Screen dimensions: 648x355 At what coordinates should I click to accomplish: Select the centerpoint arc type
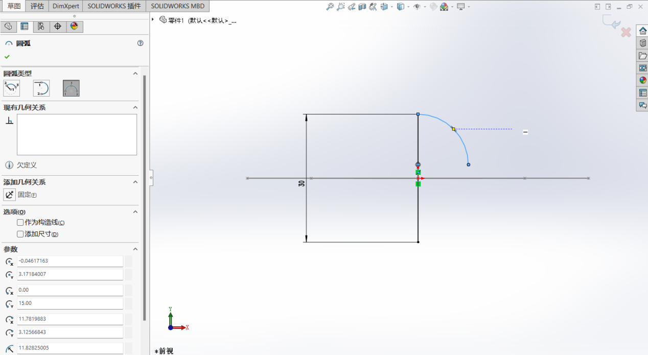click(12, 88)
